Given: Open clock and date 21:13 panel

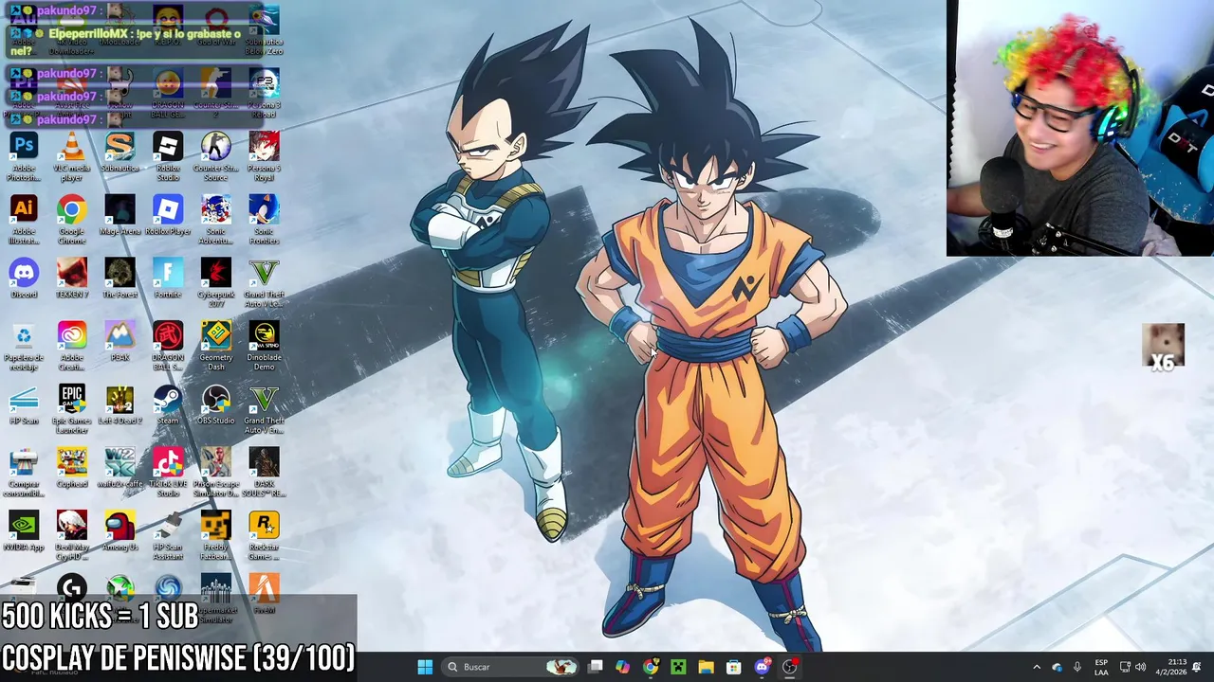Looking at the screenshot, I should coord(1169,667).
